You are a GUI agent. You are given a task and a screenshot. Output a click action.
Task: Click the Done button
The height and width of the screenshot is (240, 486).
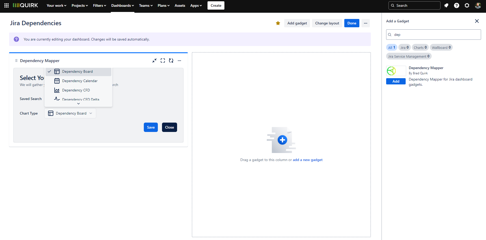click(x=352, y=23)
